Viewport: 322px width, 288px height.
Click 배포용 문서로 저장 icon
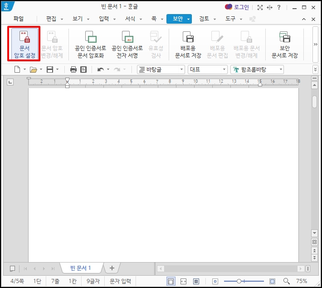pos(188,37)
